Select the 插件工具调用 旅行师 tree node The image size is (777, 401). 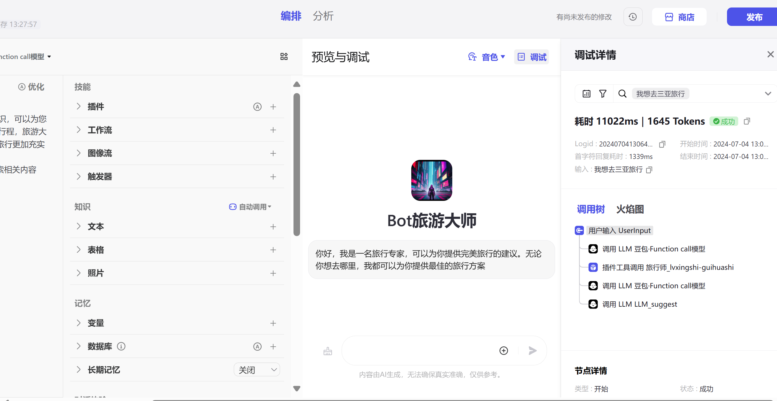click(x=668, y=267)
